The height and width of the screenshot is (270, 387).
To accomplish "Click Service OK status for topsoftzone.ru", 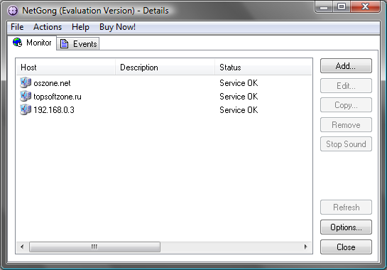I will coord(239,97).
